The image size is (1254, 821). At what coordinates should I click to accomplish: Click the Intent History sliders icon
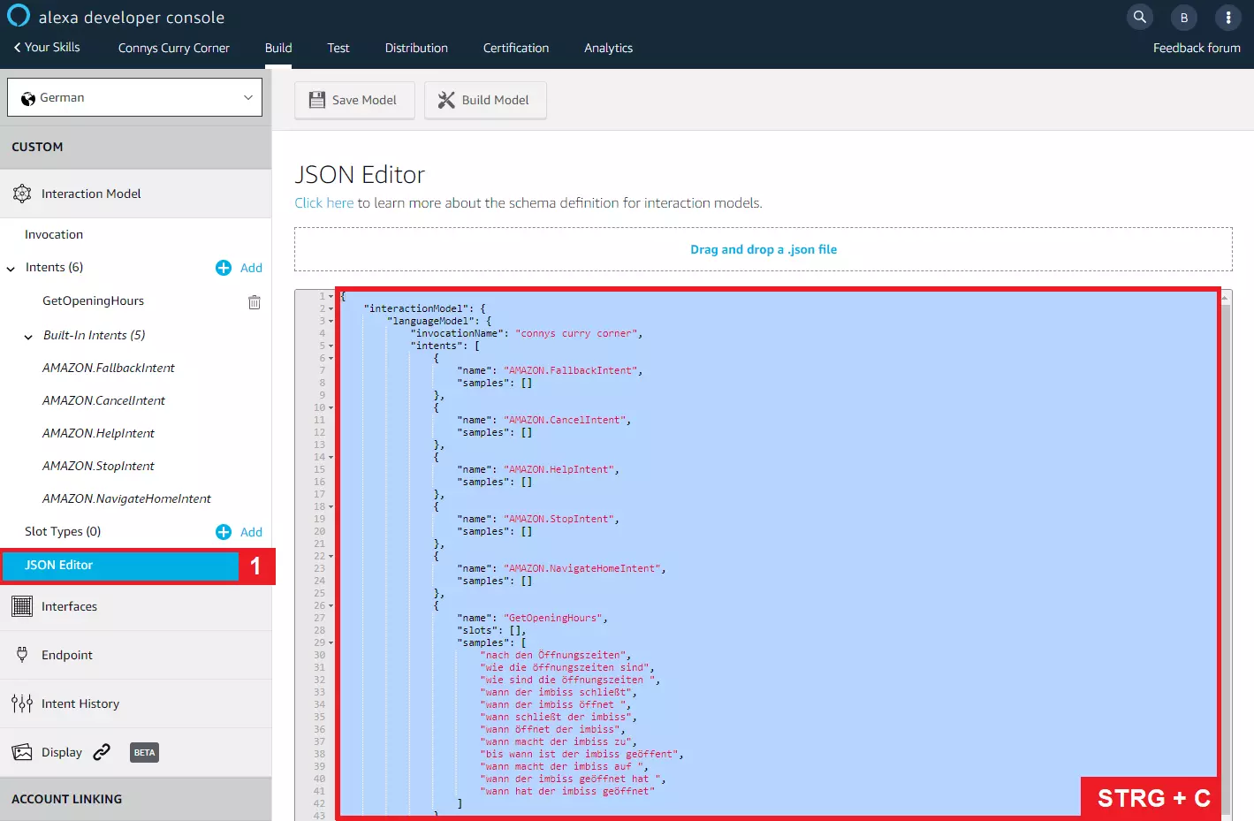pos(22,703)
